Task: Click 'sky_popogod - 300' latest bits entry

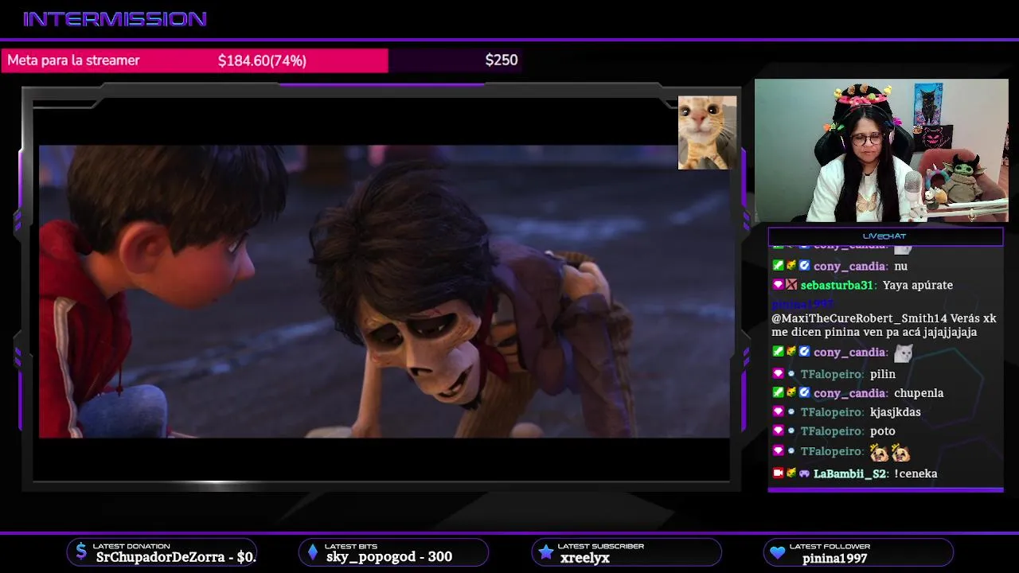Action: point(389,557)
